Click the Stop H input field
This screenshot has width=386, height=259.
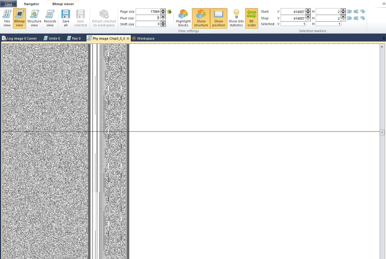tap(328, 18)
